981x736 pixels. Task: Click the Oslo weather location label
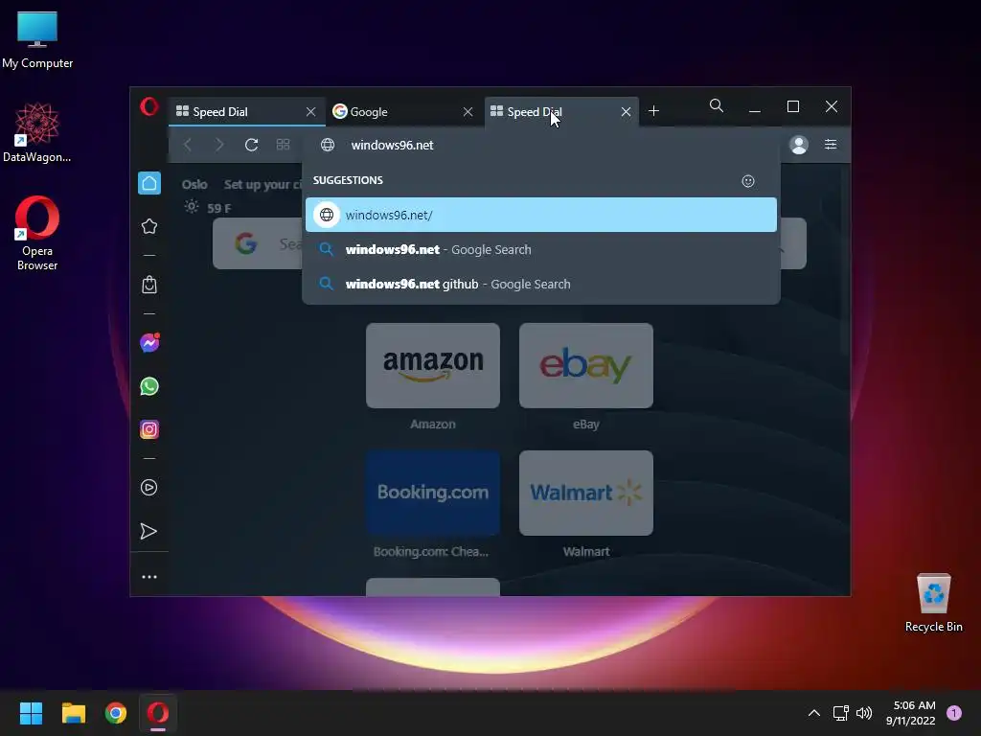coord(194,185)
